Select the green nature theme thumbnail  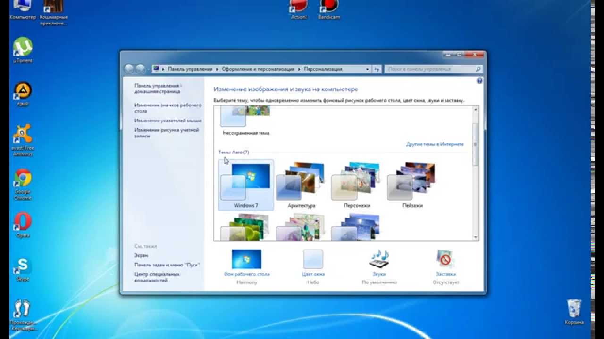click(x=245, y=226)
